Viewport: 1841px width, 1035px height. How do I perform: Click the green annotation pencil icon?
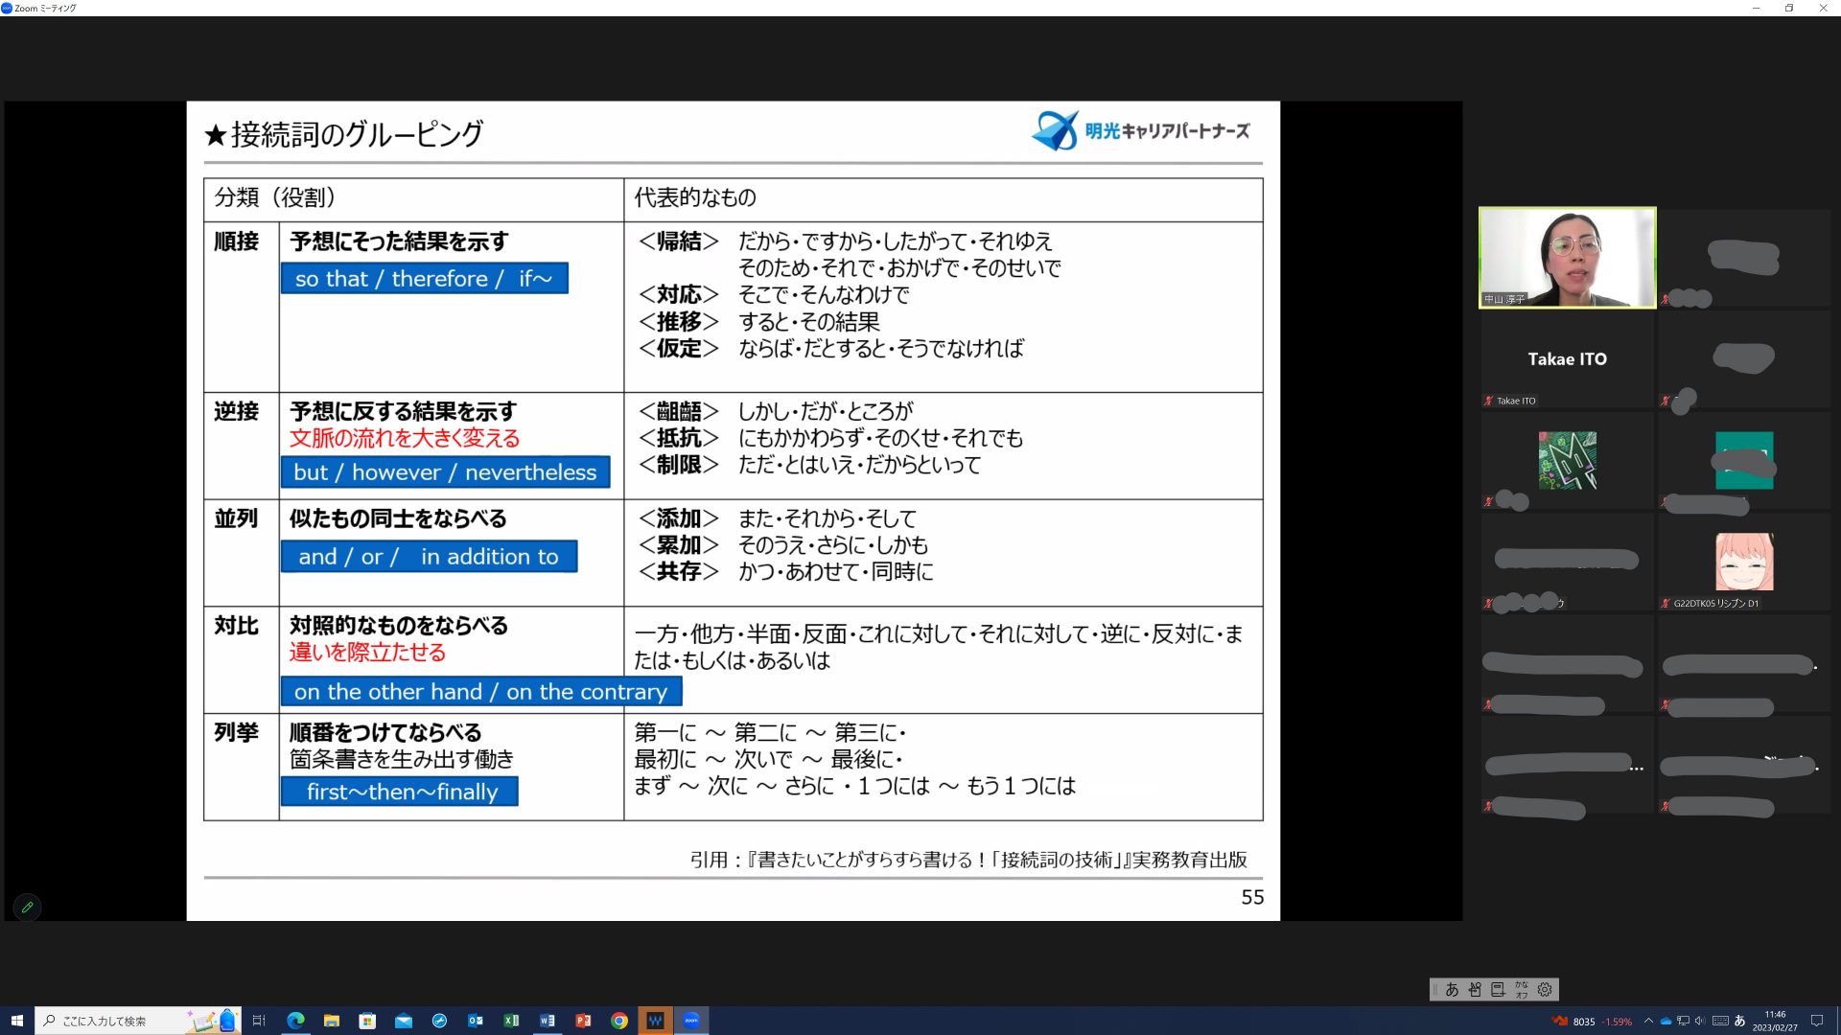point(27,907)
